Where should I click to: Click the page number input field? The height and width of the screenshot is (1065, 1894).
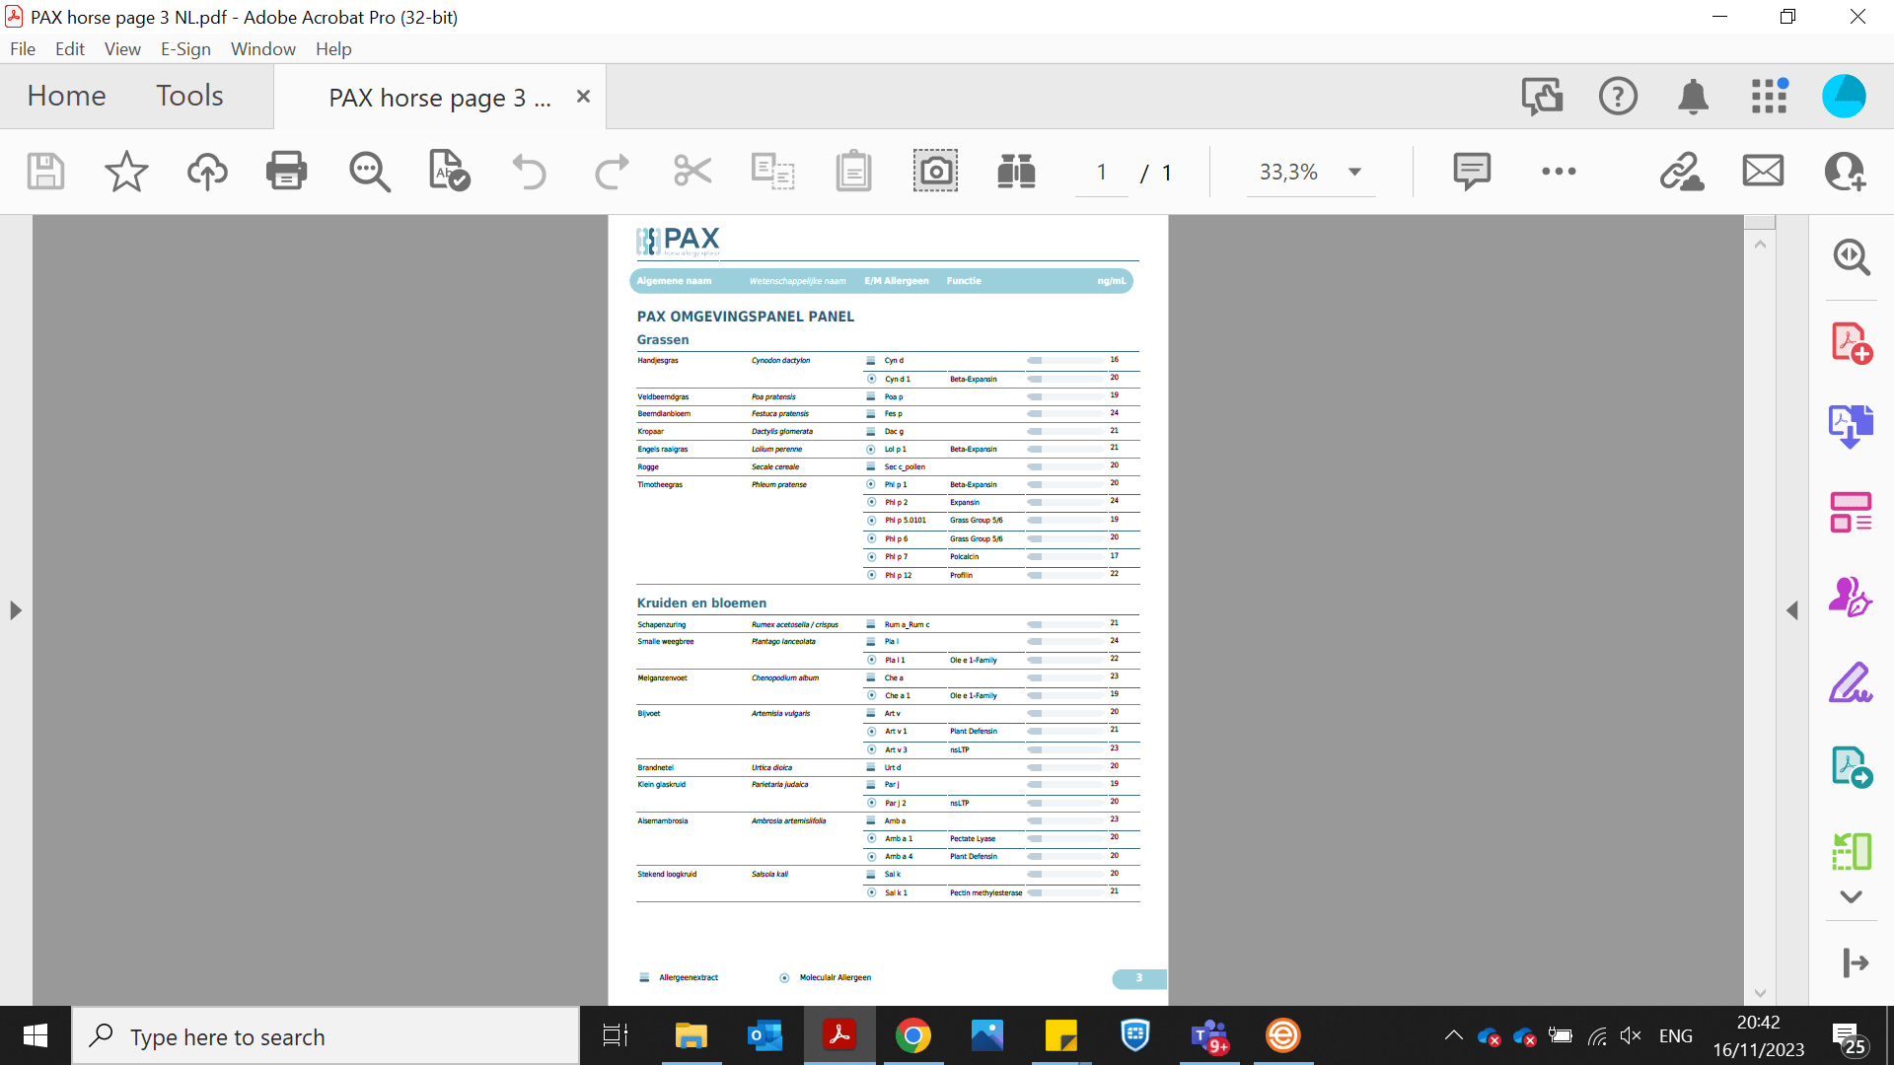(1101, 173)
